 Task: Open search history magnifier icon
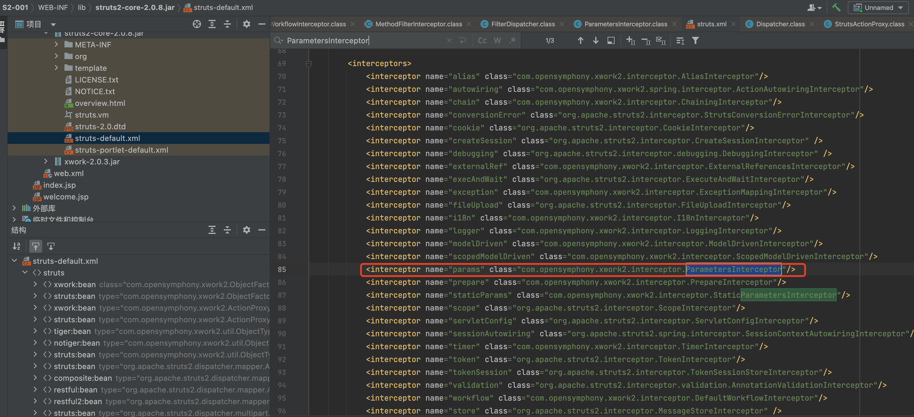tap(279, 40)
